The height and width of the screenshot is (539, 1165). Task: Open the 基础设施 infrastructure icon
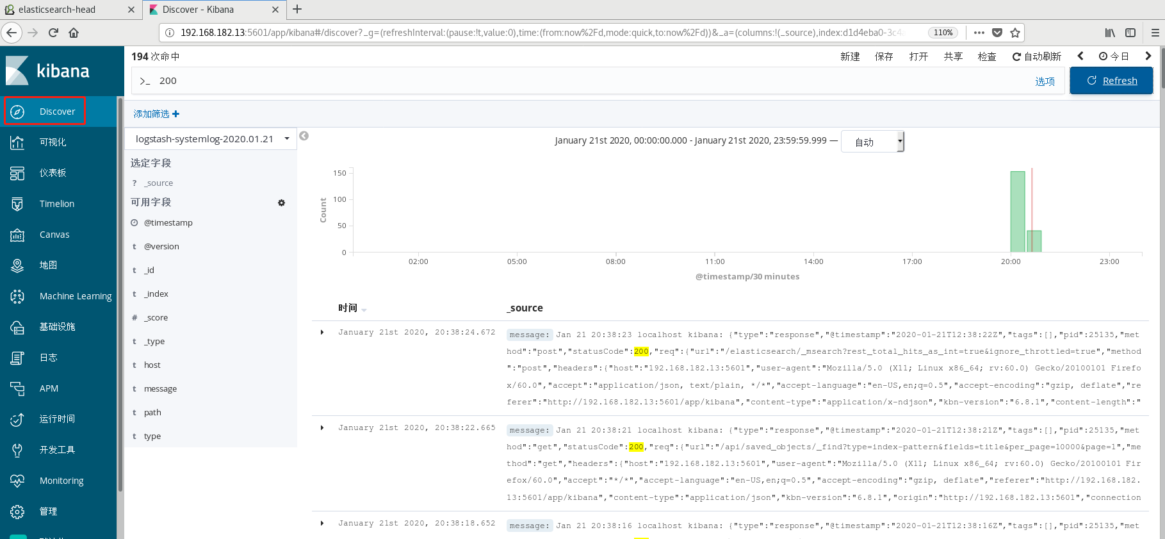[17, 327]
